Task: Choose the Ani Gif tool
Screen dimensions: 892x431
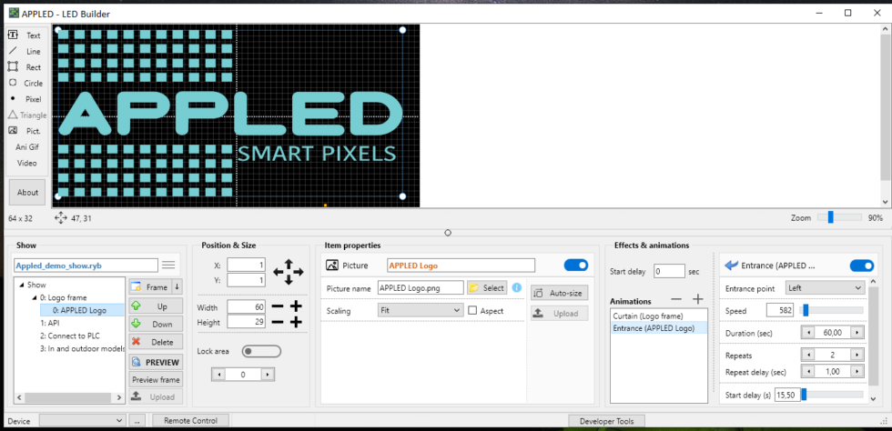Action: pyautogui.click(x=26, y=146)
